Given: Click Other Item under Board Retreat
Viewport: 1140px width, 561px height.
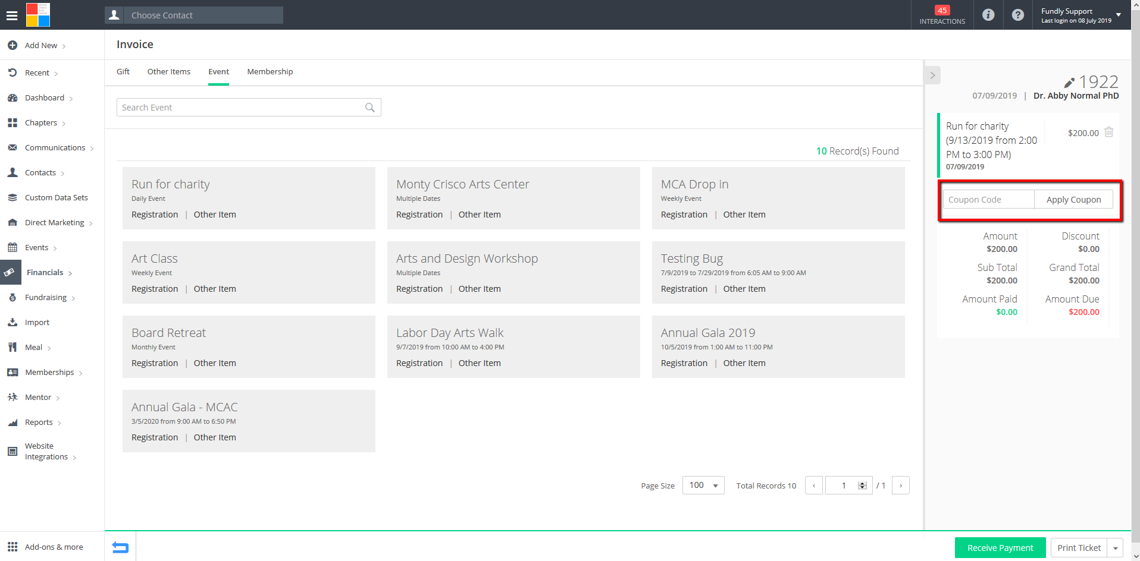Looking at the screenshot, I should tap(215, 363).
